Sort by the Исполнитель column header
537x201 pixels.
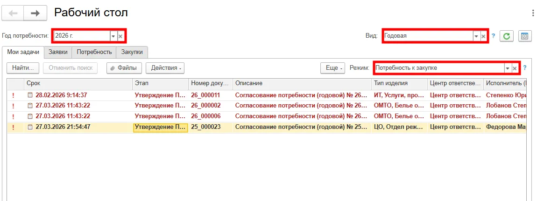pyautogui.click(x=505, y=83)
